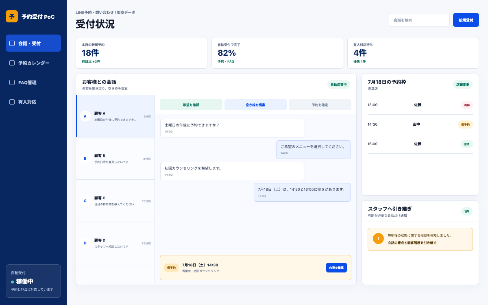Click the green 稼働中 status dot
Screen dimensions: 488x305
pyautogui.click(x=13, y=282)
